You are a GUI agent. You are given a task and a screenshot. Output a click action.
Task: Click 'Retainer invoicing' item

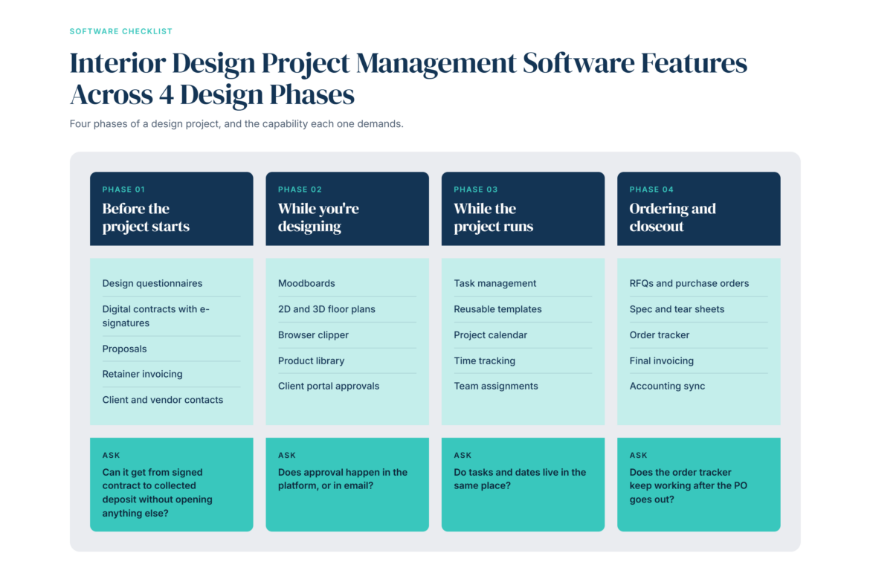(x=142, y=374)
